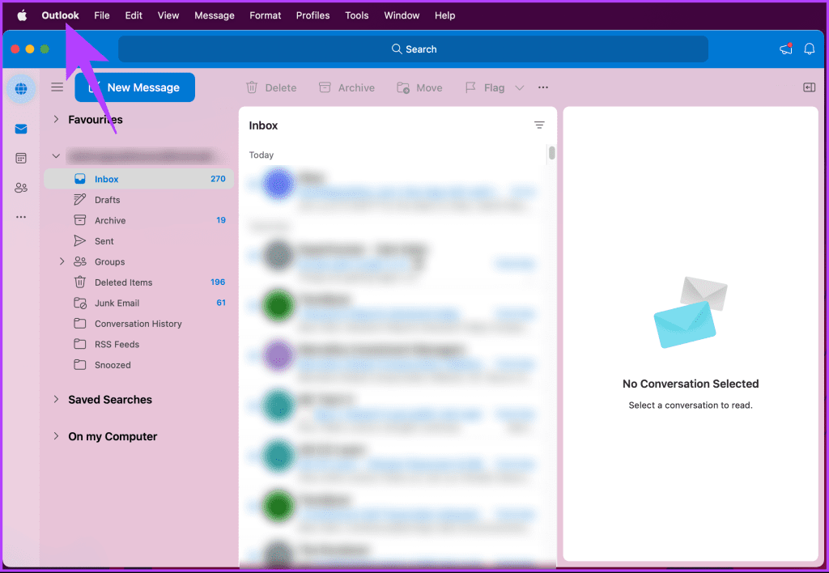This screenshot has width=829, height=573.
Task: Switch to People contacts icon
Action: (21, 188)
